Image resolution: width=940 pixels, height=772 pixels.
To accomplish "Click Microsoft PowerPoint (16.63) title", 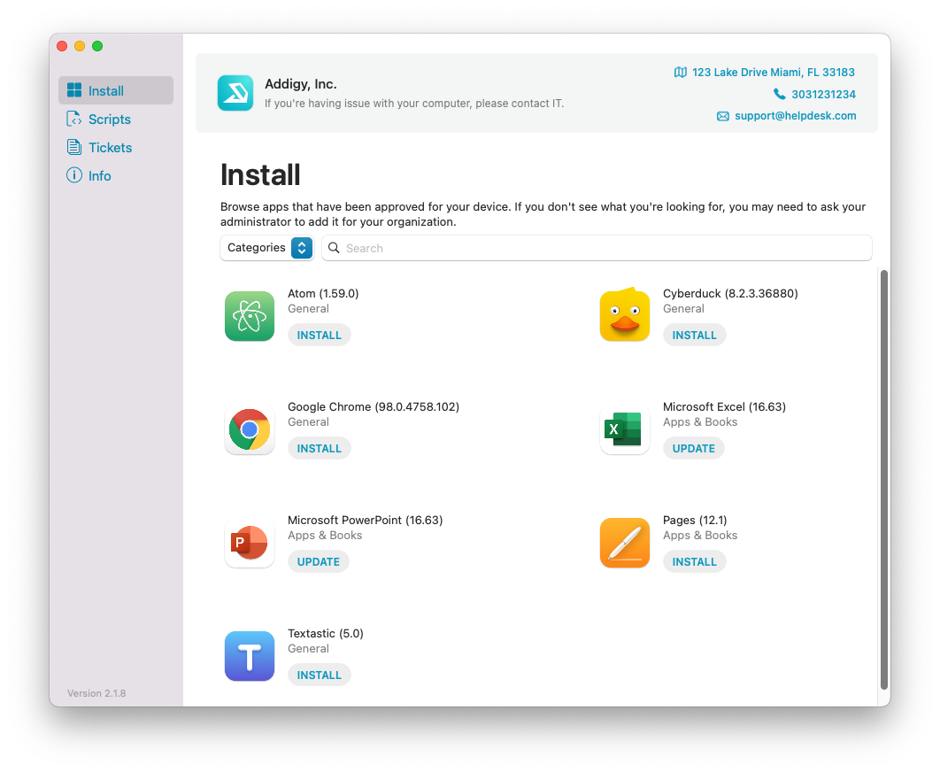I will (365, 520).
